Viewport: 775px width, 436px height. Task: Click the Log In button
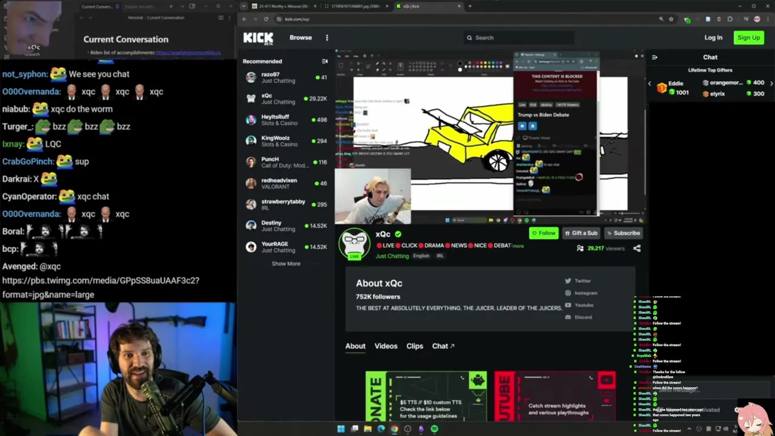click(x=713, y=38)
